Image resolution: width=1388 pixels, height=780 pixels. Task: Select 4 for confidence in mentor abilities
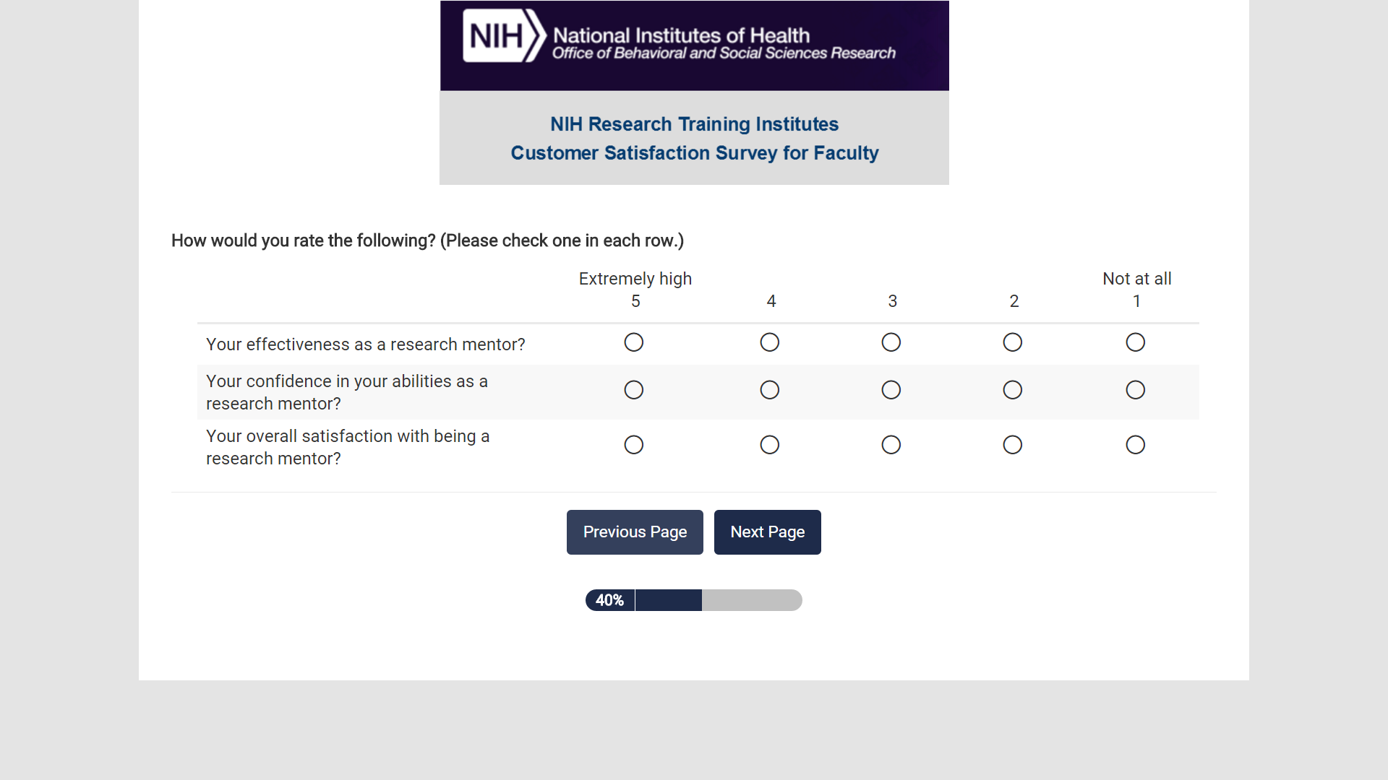770,390
